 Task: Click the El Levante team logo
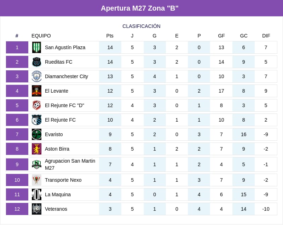pyautogui.click(x=36, y=91)
